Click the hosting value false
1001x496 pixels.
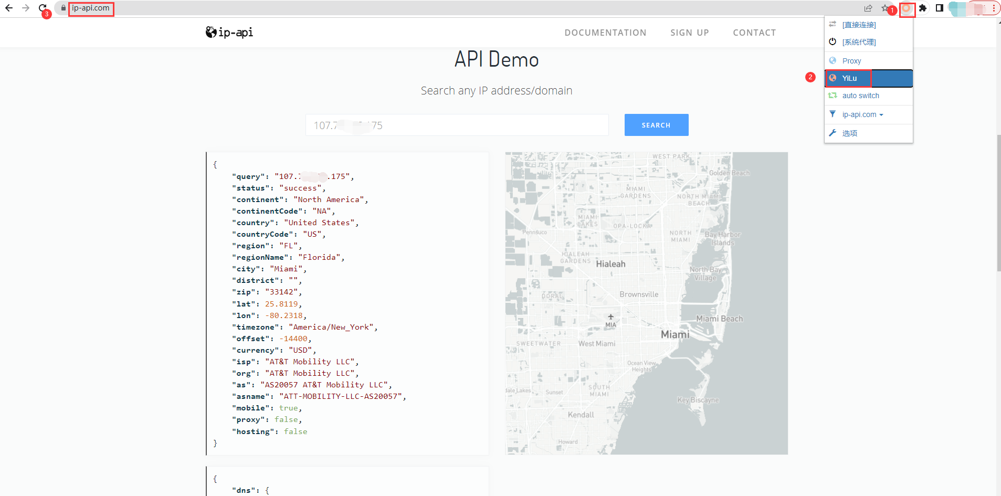tap(296, 431)
